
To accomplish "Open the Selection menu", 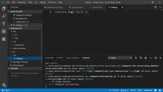I will pos(21,2).
